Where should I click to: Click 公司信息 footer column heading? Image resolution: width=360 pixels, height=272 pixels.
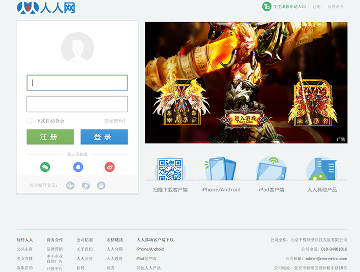tap(85, 240)
